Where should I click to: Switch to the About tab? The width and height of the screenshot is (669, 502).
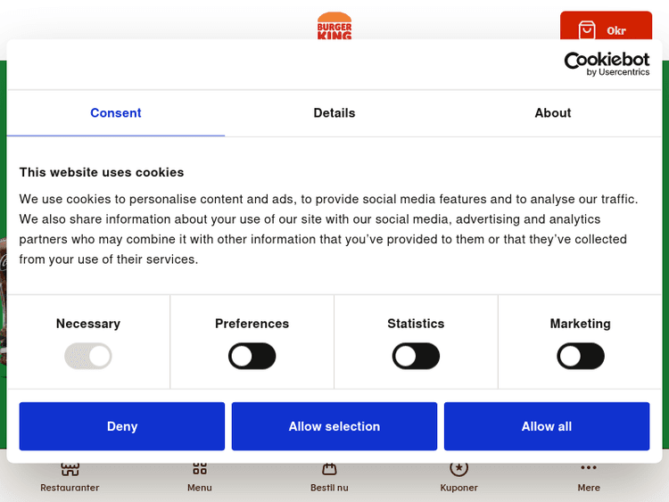tap(553, 113)
